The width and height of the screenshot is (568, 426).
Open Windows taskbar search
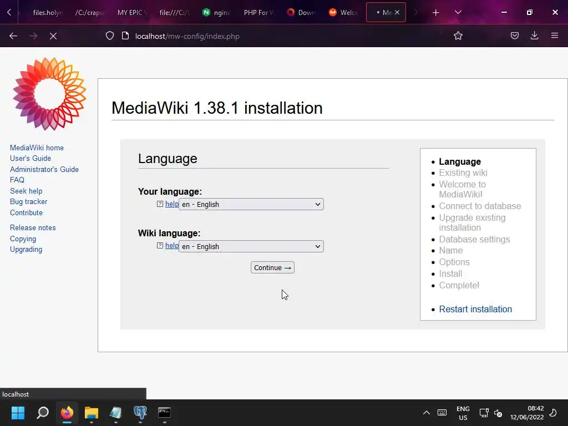tap(42, 413)
